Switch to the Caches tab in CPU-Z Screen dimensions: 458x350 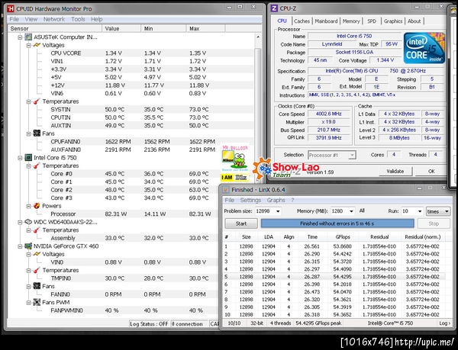pyautogui.click(x=302, y=21)
